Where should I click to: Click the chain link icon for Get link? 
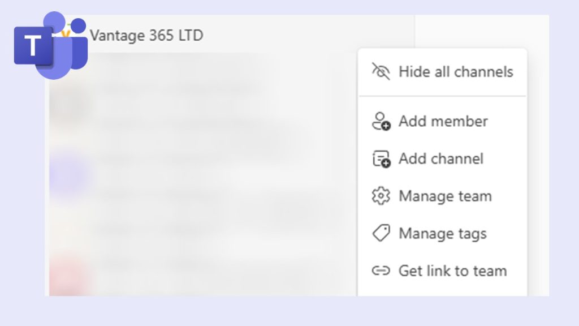pyautogui.click(x=381, y=271)
